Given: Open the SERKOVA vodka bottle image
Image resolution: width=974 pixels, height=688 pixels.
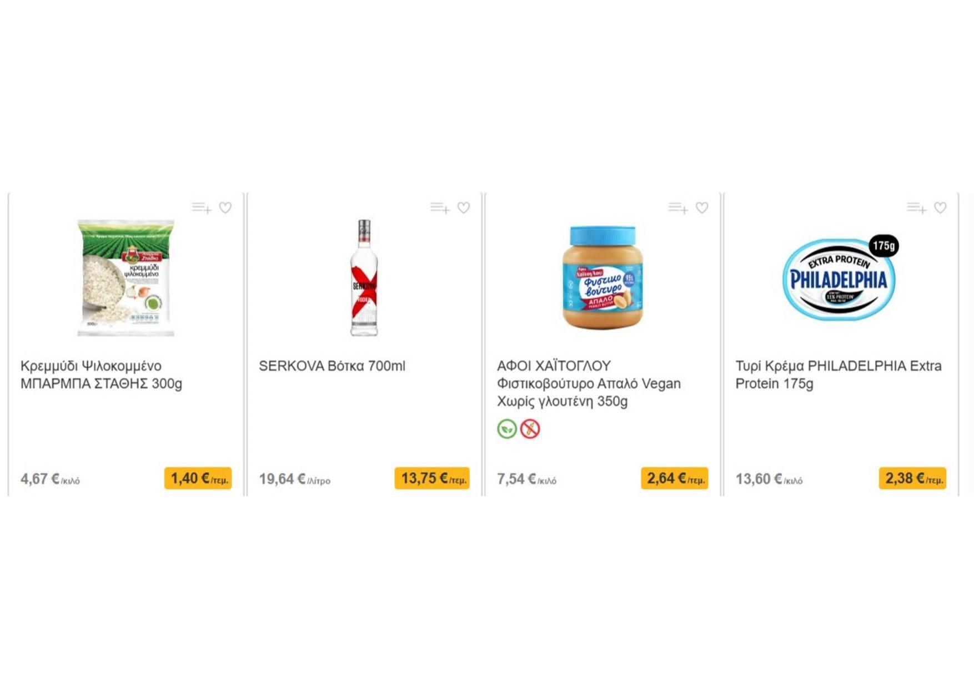Looking at the screenshot, I should [x=364, y=278].
